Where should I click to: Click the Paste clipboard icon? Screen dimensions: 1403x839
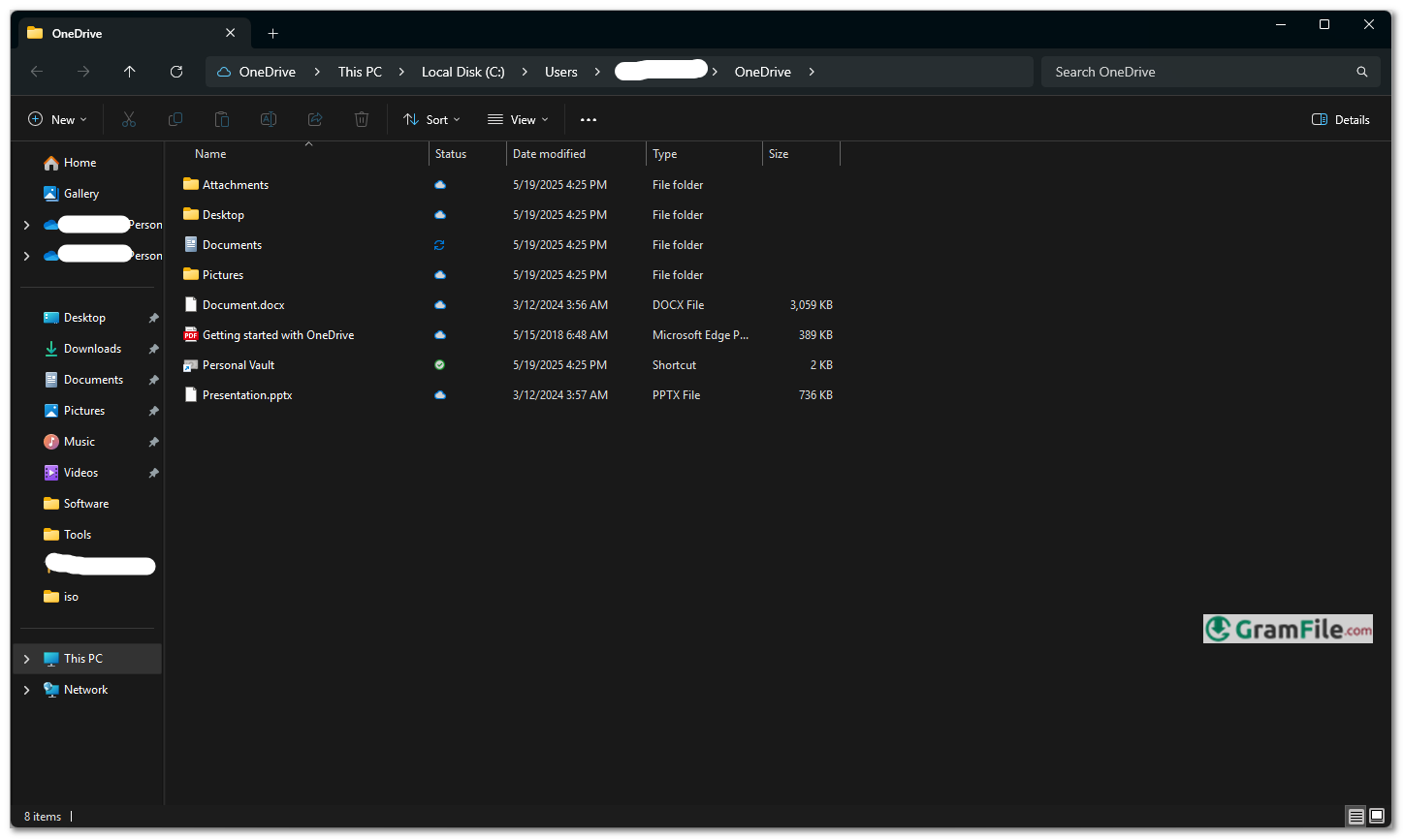(222, 119)
